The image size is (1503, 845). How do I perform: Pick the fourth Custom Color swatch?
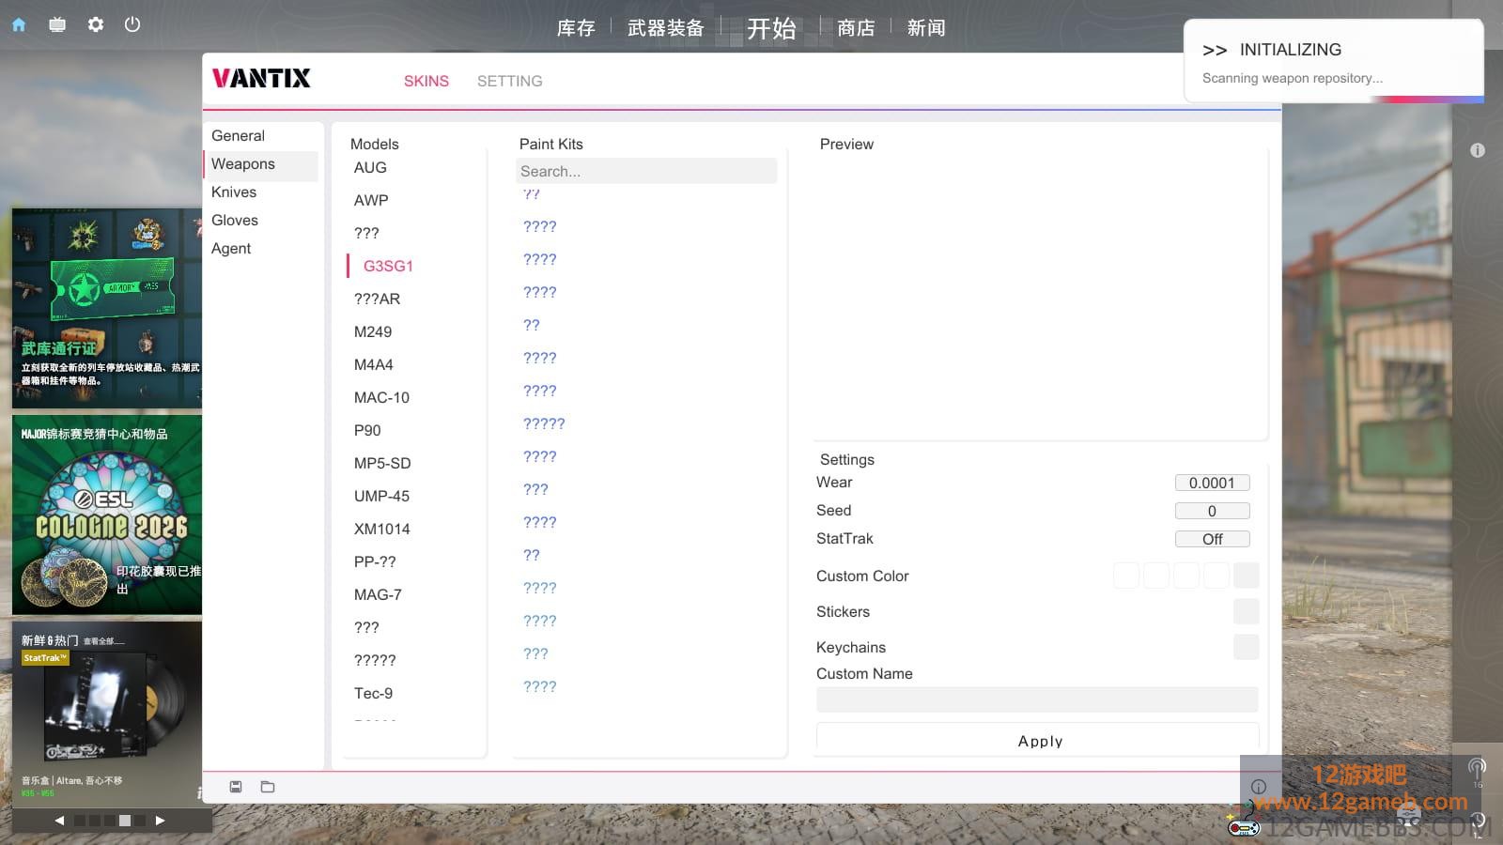pos(1216,576)
